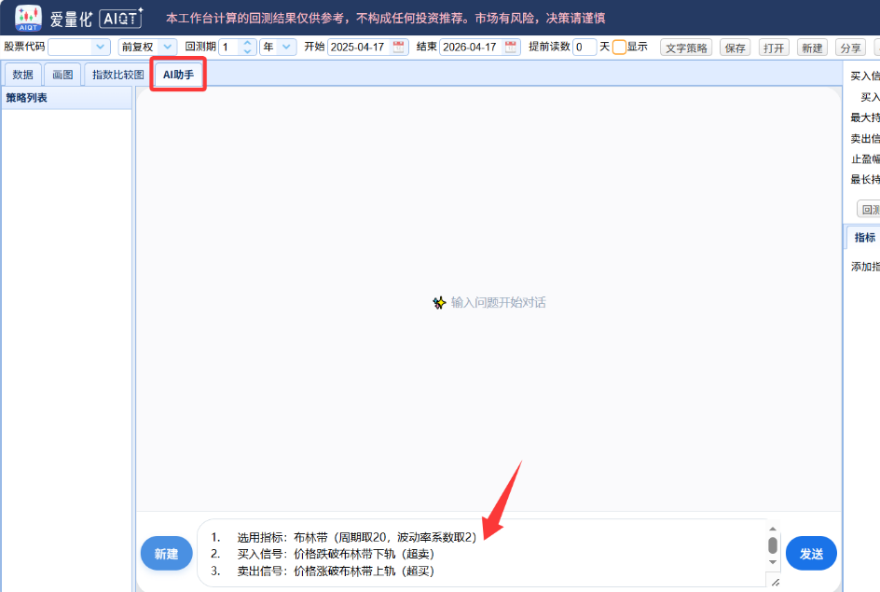Click the AIQT app logo icon

click(x=28, y=18)
